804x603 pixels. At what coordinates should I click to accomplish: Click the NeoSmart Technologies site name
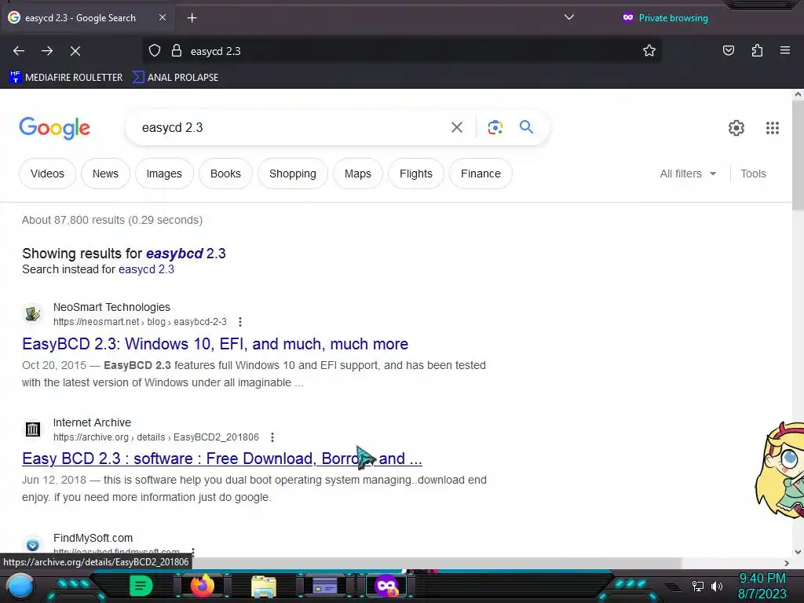111,307
